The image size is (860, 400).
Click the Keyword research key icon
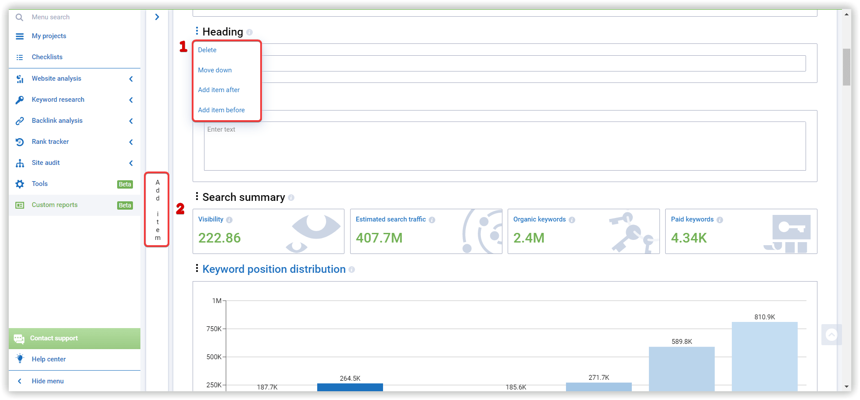tap(20, 100)
